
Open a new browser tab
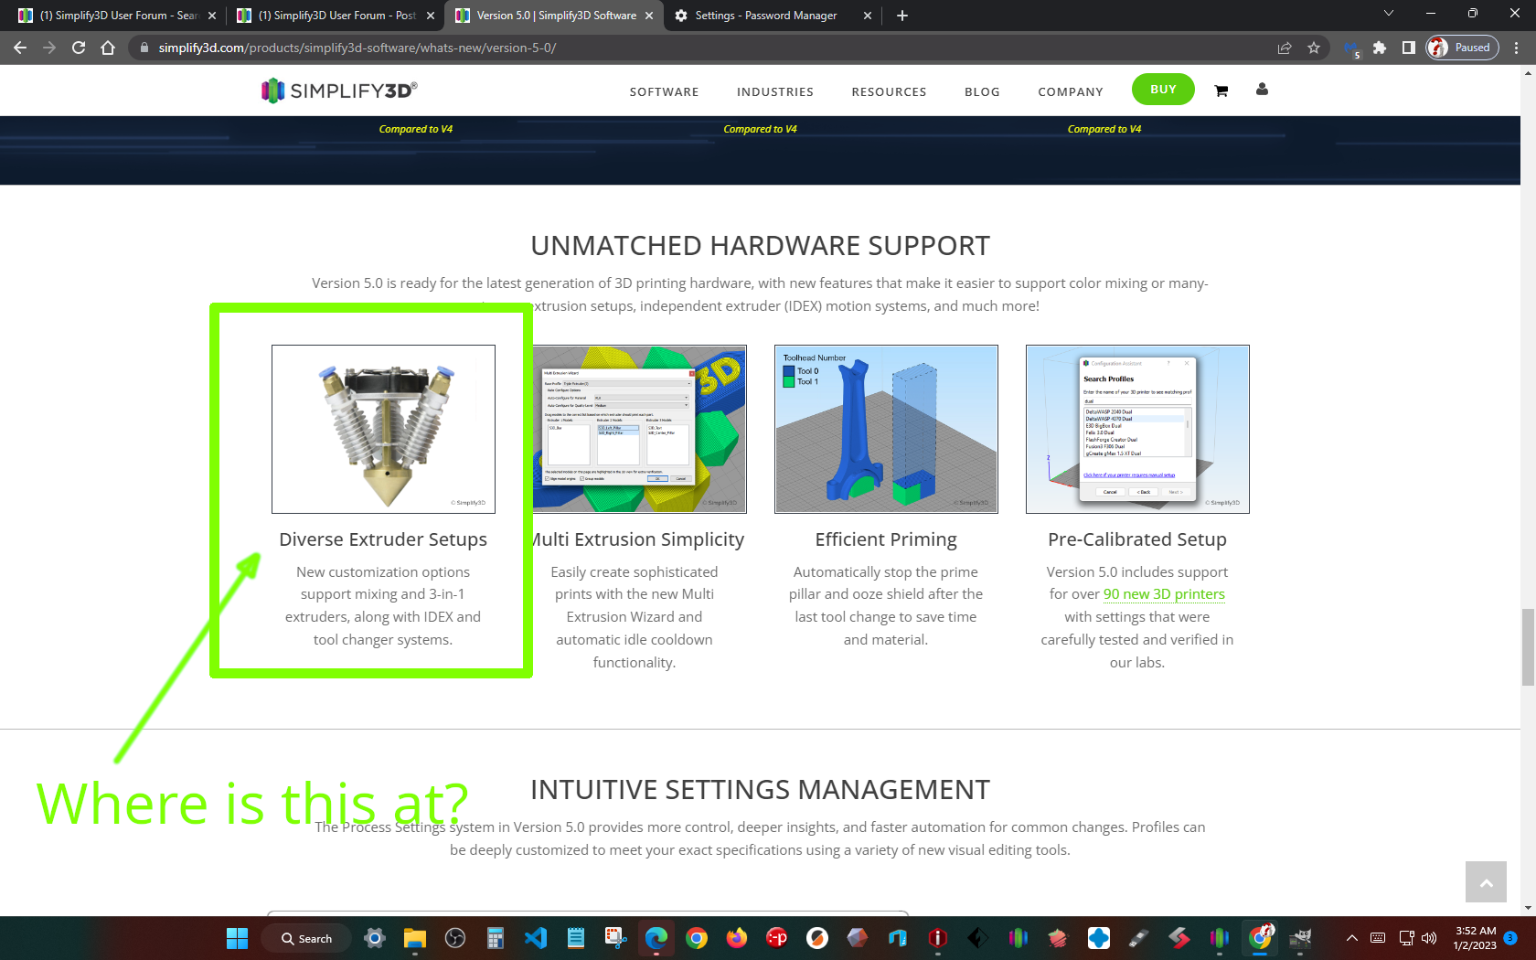pyautogui.click(x=902, y=16)
